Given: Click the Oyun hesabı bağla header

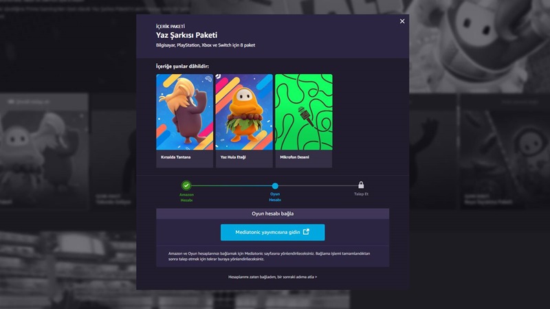Looking at the screenshot, I should click(x=272, y=214).
